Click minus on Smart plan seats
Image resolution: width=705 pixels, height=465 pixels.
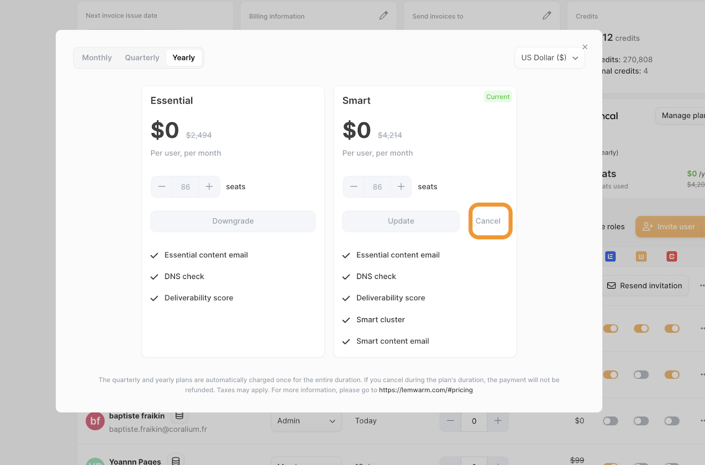pyautogui.click(x=353, y=187)
